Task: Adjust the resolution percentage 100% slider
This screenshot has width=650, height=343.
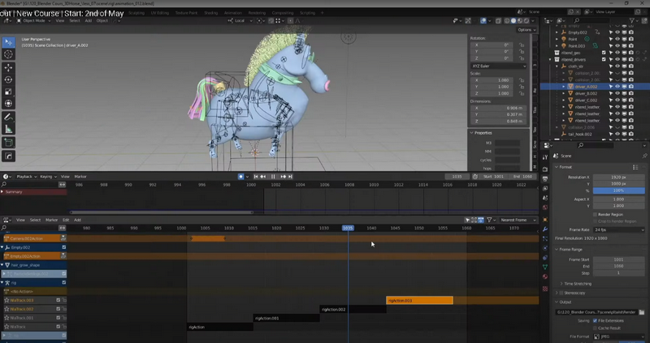Action: click(x=619, y=191)
